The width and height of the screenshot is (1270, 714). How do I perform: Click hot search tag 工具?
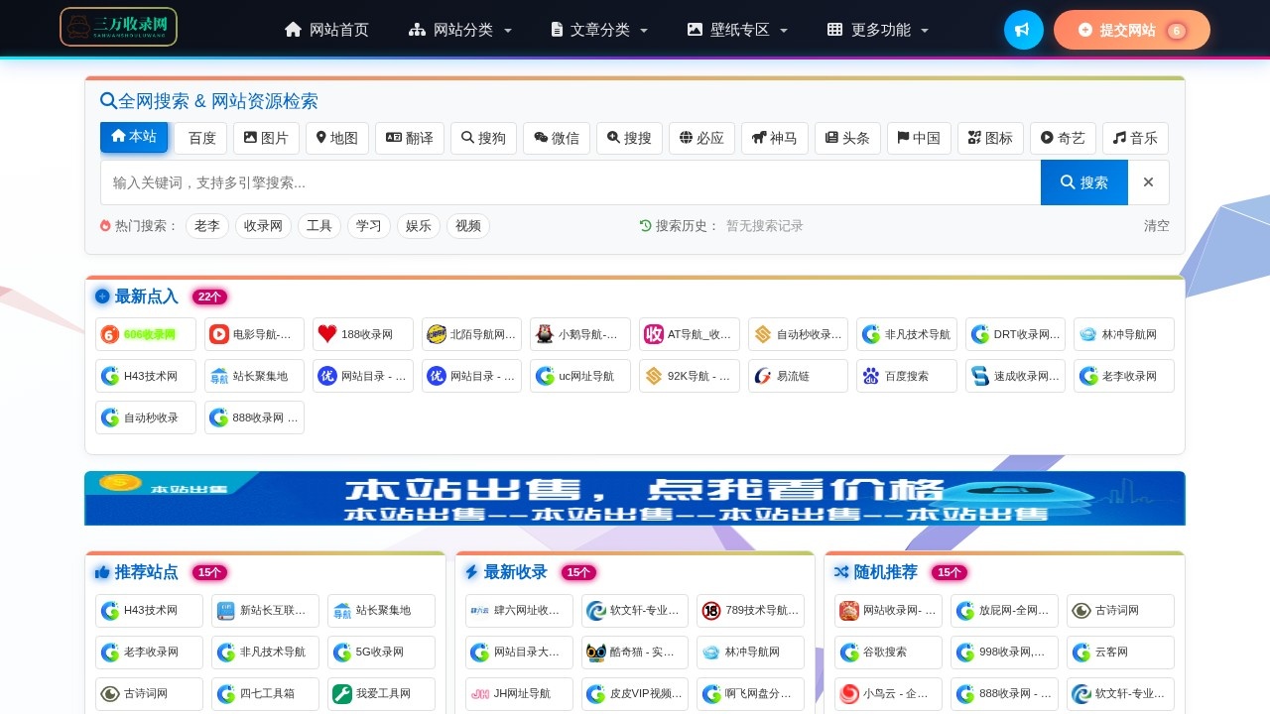point(319,226)
